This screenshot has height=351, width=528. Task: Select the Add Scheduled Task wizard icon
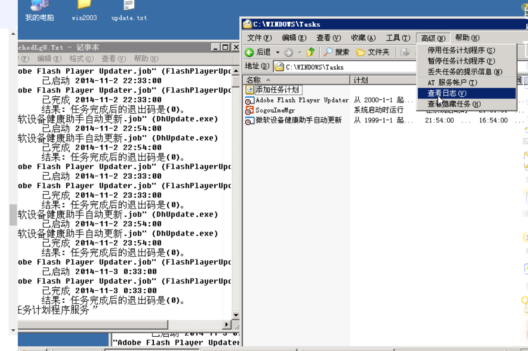(249, 90)
